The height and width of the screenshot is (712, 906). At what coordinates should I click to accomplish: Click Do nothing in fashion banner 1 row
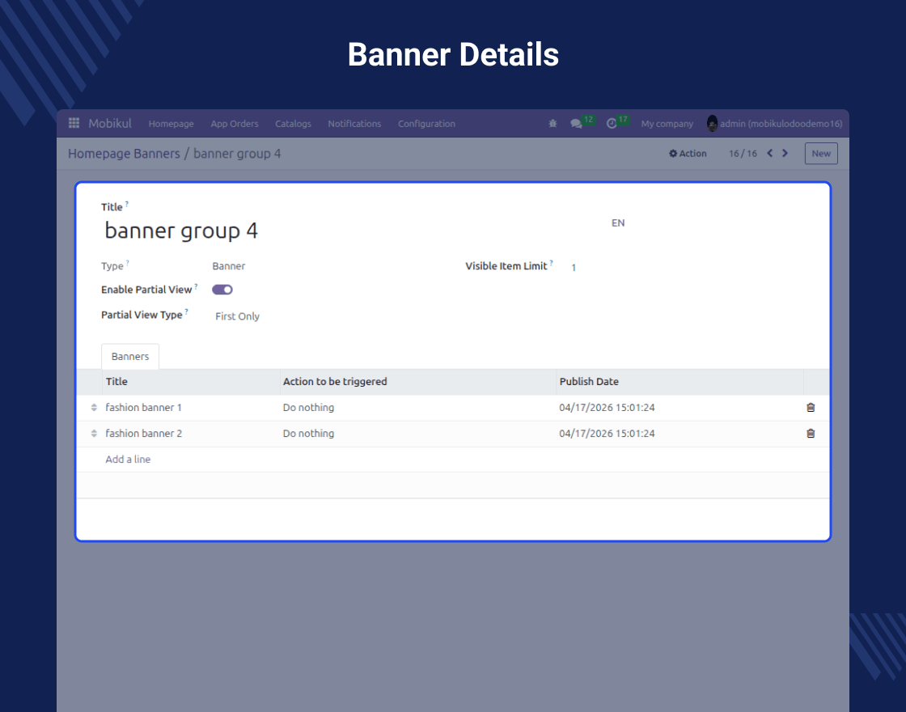308,408
